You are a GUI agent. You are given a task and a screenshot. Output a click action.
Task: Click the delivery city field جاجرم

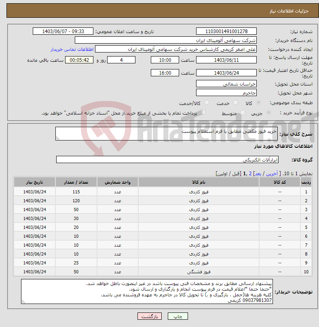pyautogui.click(x=226, y=92)
